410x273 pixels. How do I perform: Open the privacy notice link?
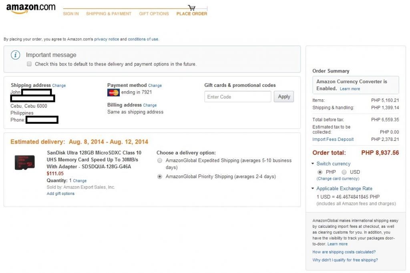(107, 39)
